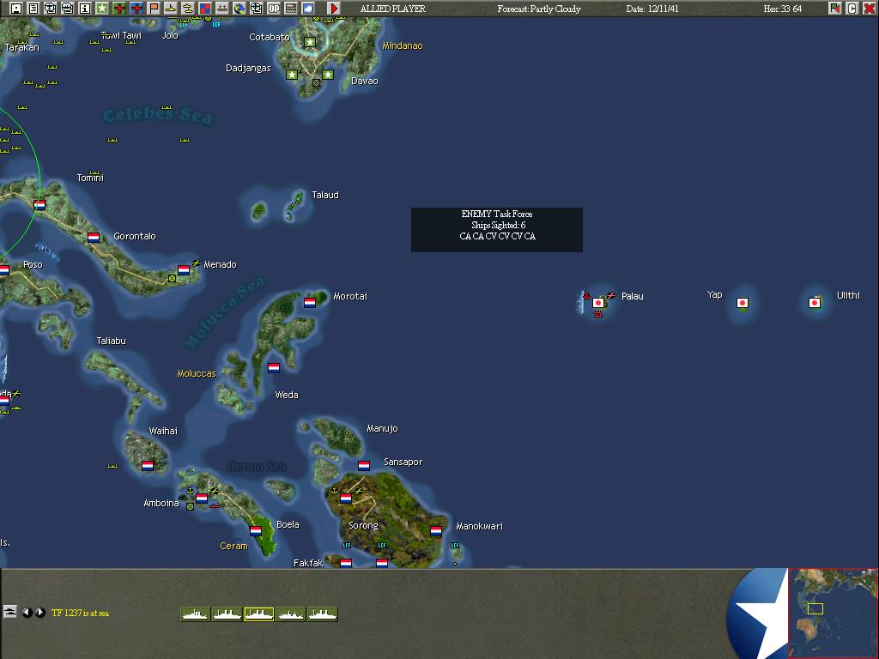Select the fourth ship silhouette in the bottom panel

pyautogui.click(x=290, y=614)
